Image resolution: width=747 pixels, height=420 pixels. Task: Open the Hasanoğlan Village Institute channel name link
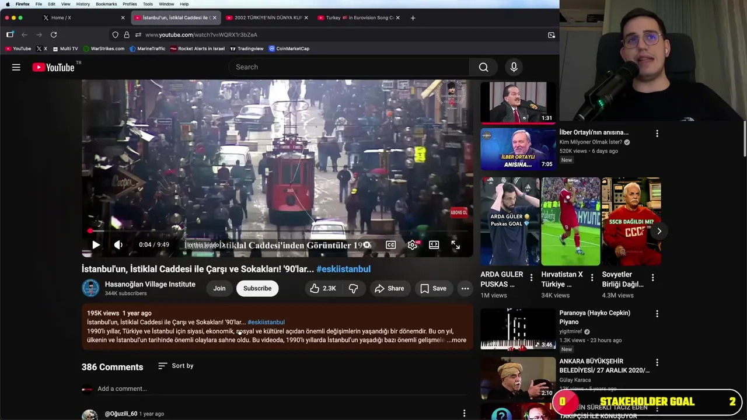pyautogui.click(x=150, y=284)
